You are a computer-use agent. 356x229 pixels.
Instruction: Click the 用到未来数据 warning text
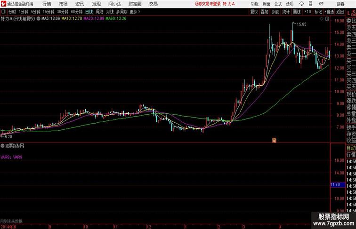[x=11, y=221]
